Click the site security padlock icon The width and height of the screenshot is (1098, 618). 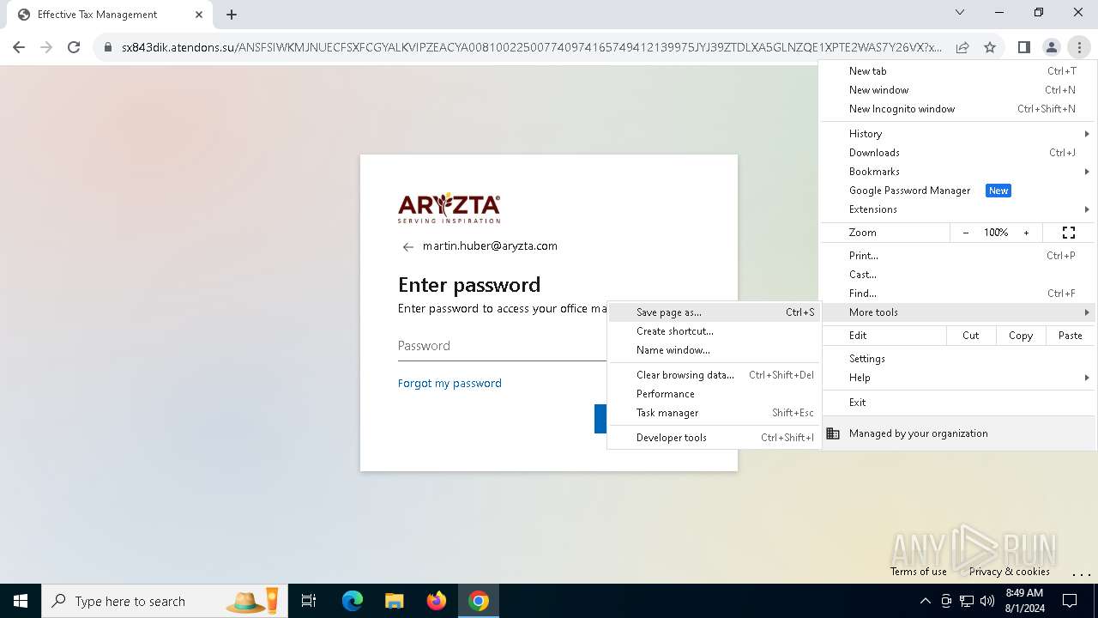(108, 47)
